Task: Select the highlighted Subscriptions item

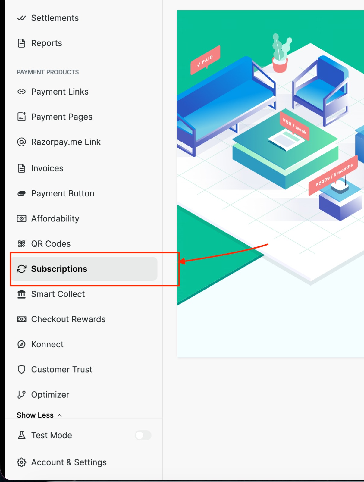Action: click(84, 269)
